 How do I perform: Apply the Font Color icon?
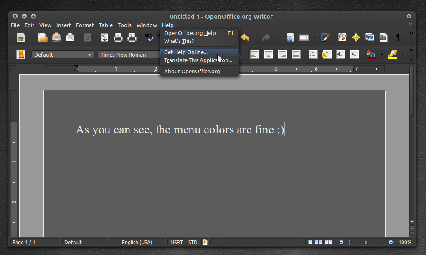pos(371,55)
